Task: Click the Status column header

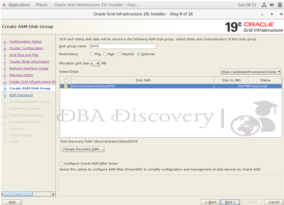Action: (x=265, y=80)
